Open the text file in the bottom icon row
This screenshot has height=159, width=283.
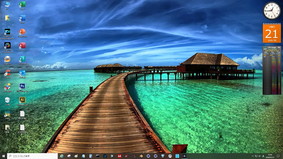[22, 129]
